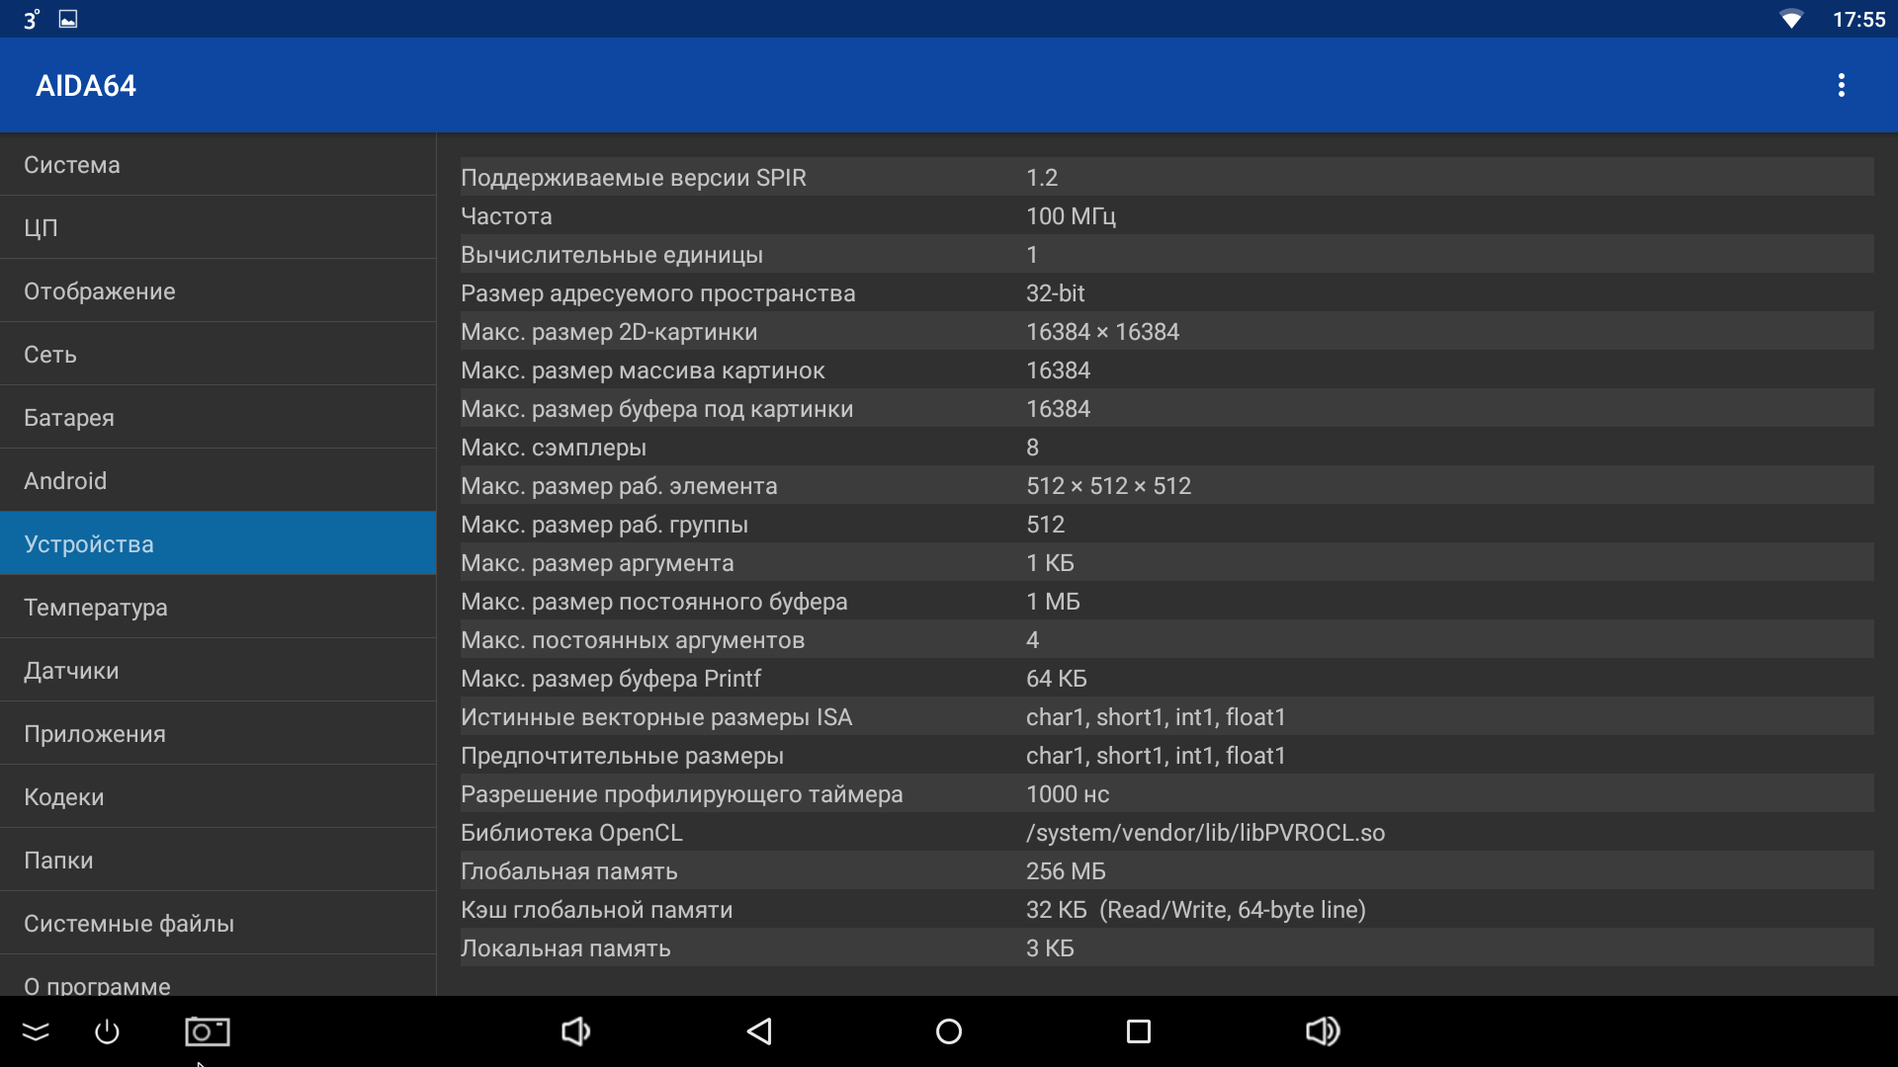This screenshot has height=1067, width=1898.
Task: Select ЦП in the sidebar
Action: coord(217,228)
